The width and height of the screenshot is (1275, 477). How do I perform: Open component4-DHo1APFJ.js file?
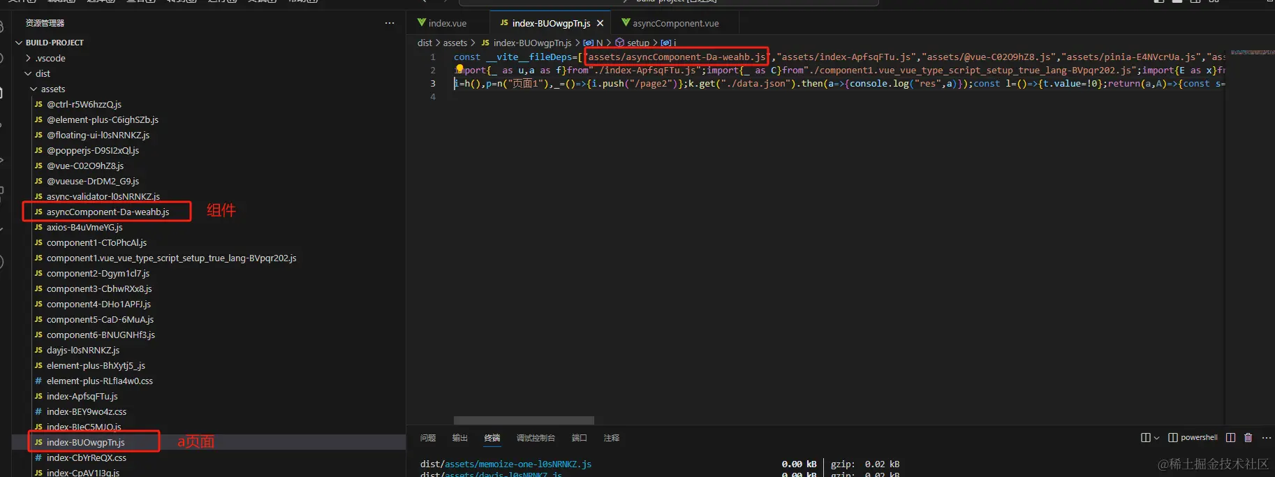pos(98,304)
